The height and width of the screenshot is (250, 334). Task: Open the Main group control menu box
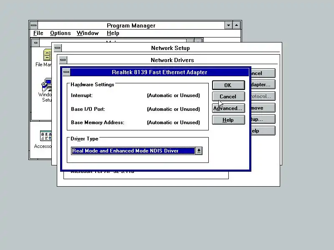35,42
